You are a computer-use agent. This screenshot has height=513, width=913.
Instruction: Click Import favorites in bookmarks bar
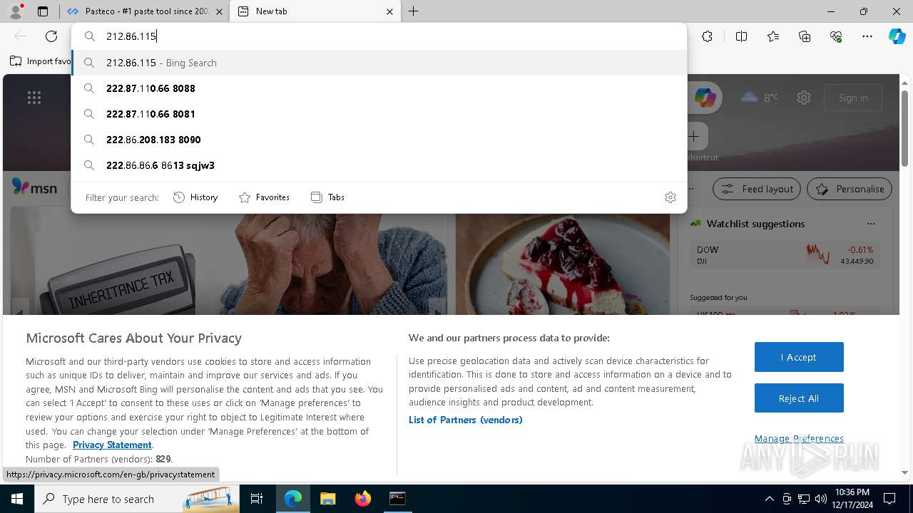pos(40,61)
